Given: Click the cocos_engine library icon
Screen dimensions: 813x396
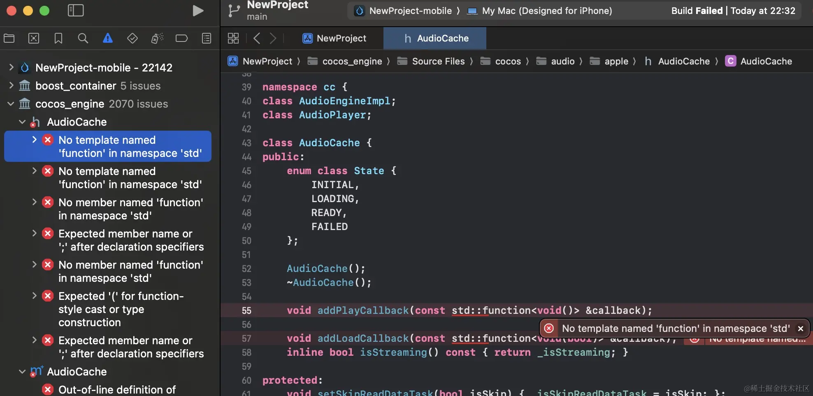Looking at the screenshot, I should pos(25,104).
